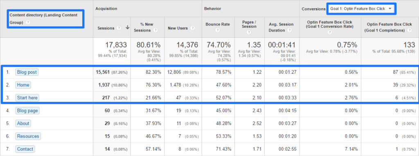The image size is (419, 156).
Task: Click help icon beside Avg. Session Duration
Action: (x=289, y=30)
